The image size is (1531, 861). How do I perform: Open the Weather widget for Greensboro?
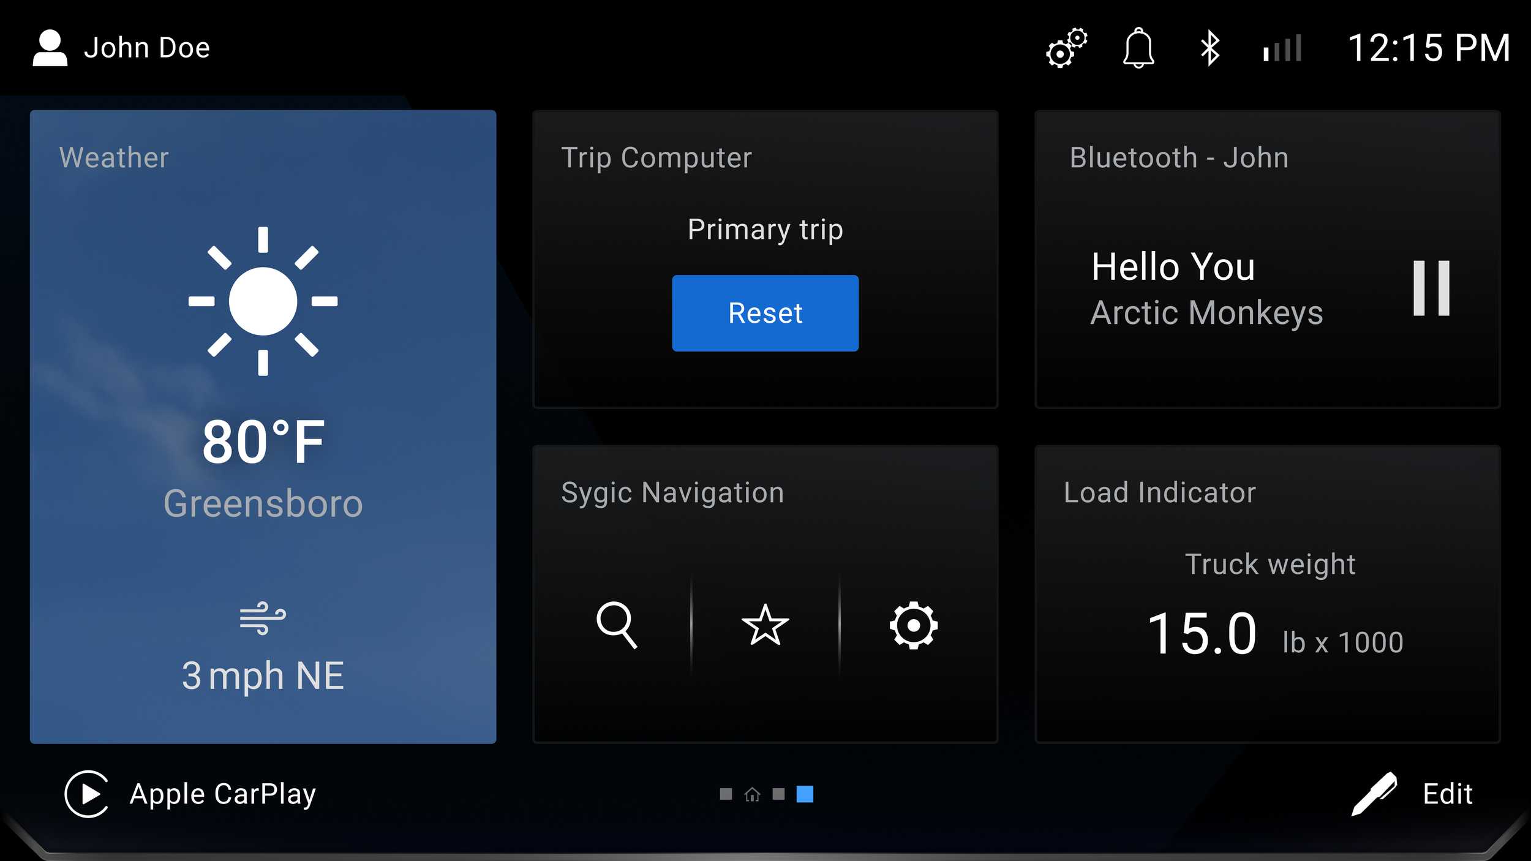[263, 426]
